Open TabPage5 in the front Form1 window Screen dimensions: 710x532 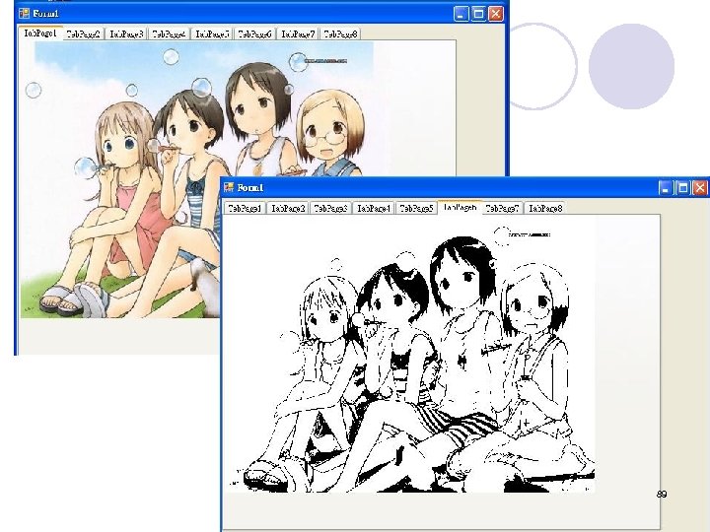[x=416, y=209]
